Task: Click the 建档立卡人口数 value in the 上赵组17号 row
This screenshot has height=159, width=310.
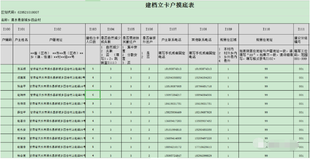Action: (93, 103)
